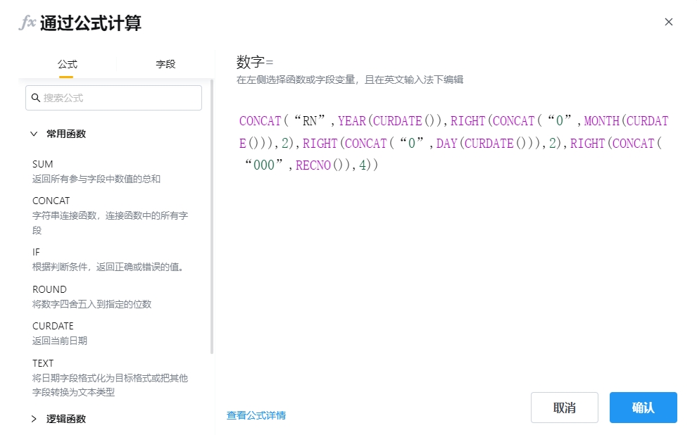697x435 pixels.
Task: Click the 取消 button
Action: coord(564,408)
